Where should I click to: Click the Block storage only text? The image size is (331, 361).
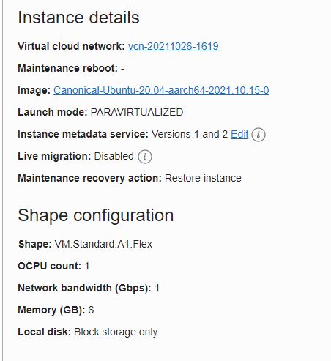pos(116,332)
